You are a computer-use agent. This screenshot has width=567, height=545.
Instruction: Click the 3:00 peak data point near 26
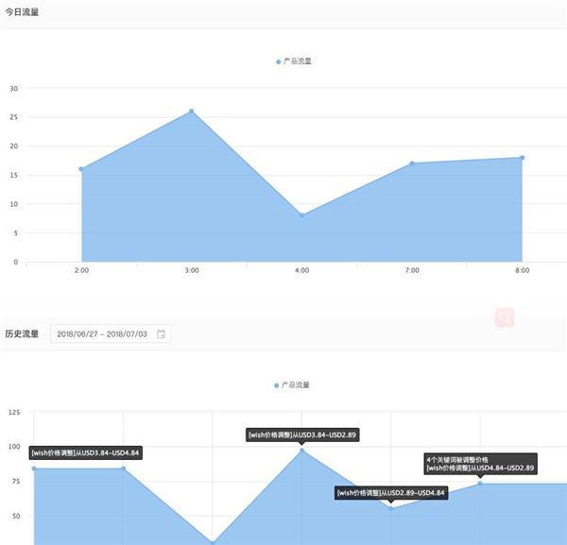(192, 111)
